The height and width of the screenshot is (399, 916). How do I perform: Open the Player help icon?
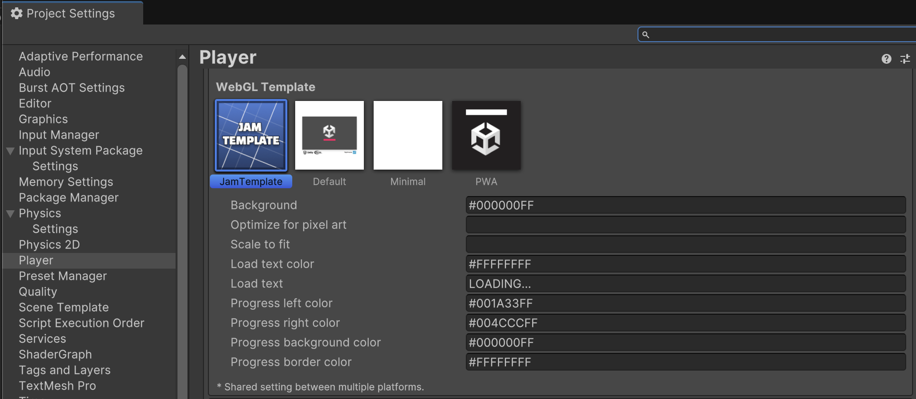click(x=886, y=59)
